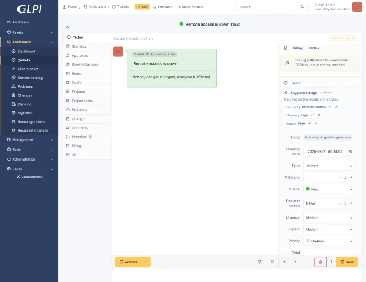Open the Costs tab

87,83
